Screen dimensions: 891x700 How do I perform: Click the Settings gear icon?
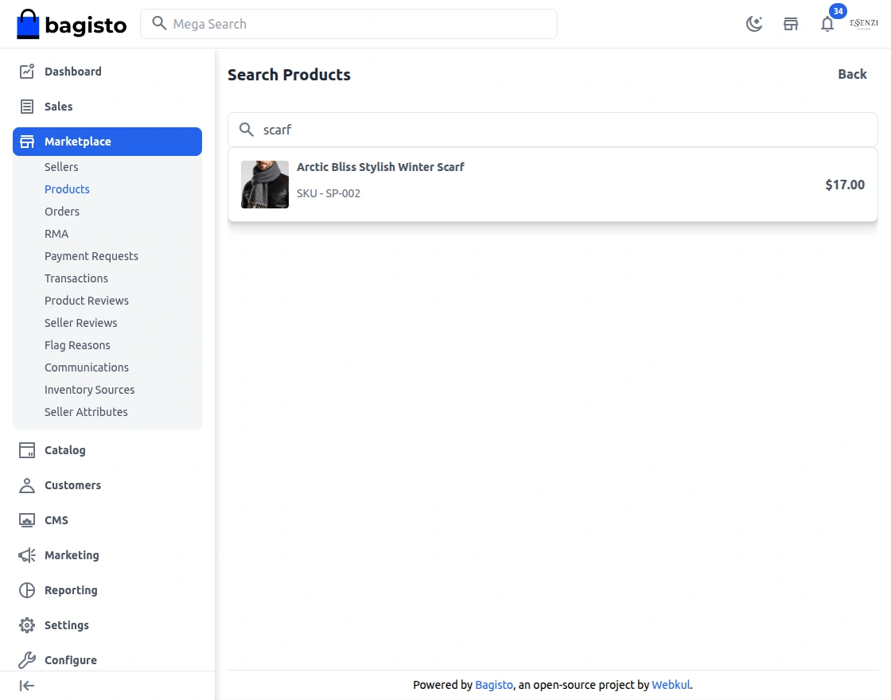[x=27, y=625]
